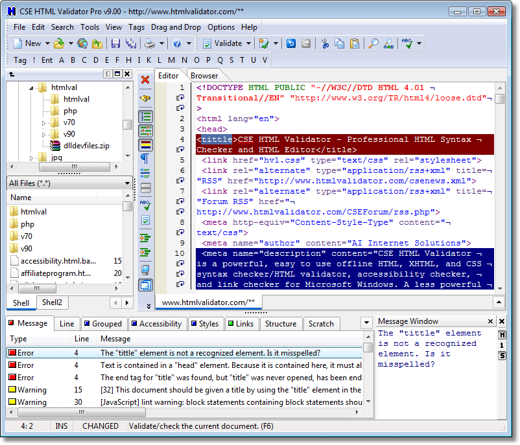The height and width of the screenshot is (445, 520).
Task: Click the indent block sidebar icon
Action: pyautogui.click(x=145, y=238)
